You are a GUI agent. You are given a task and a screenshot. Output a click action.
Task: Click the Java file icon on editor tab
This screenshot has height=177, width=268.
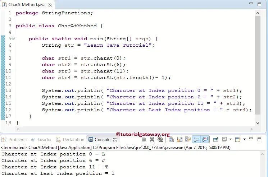pos(5,5)
